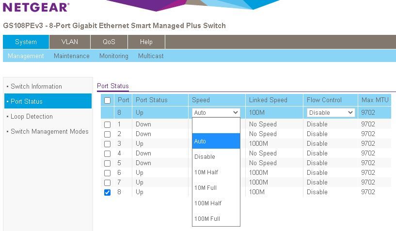The height and width of the screenshot is (231, 396).
Task: Uncheck the port 8 checkbox
Action: tap(108, 192)
